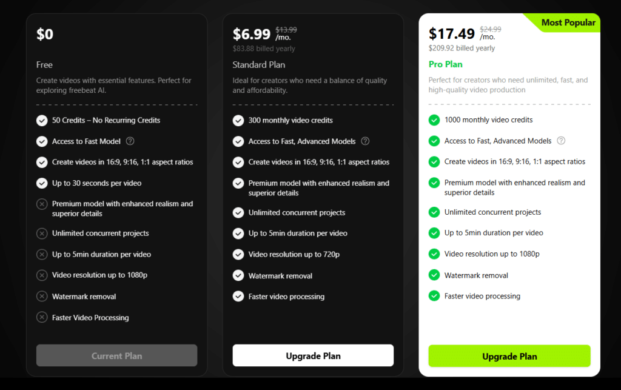Click the green check next to 1000 monthly video credits

click(x=434, y=120)
